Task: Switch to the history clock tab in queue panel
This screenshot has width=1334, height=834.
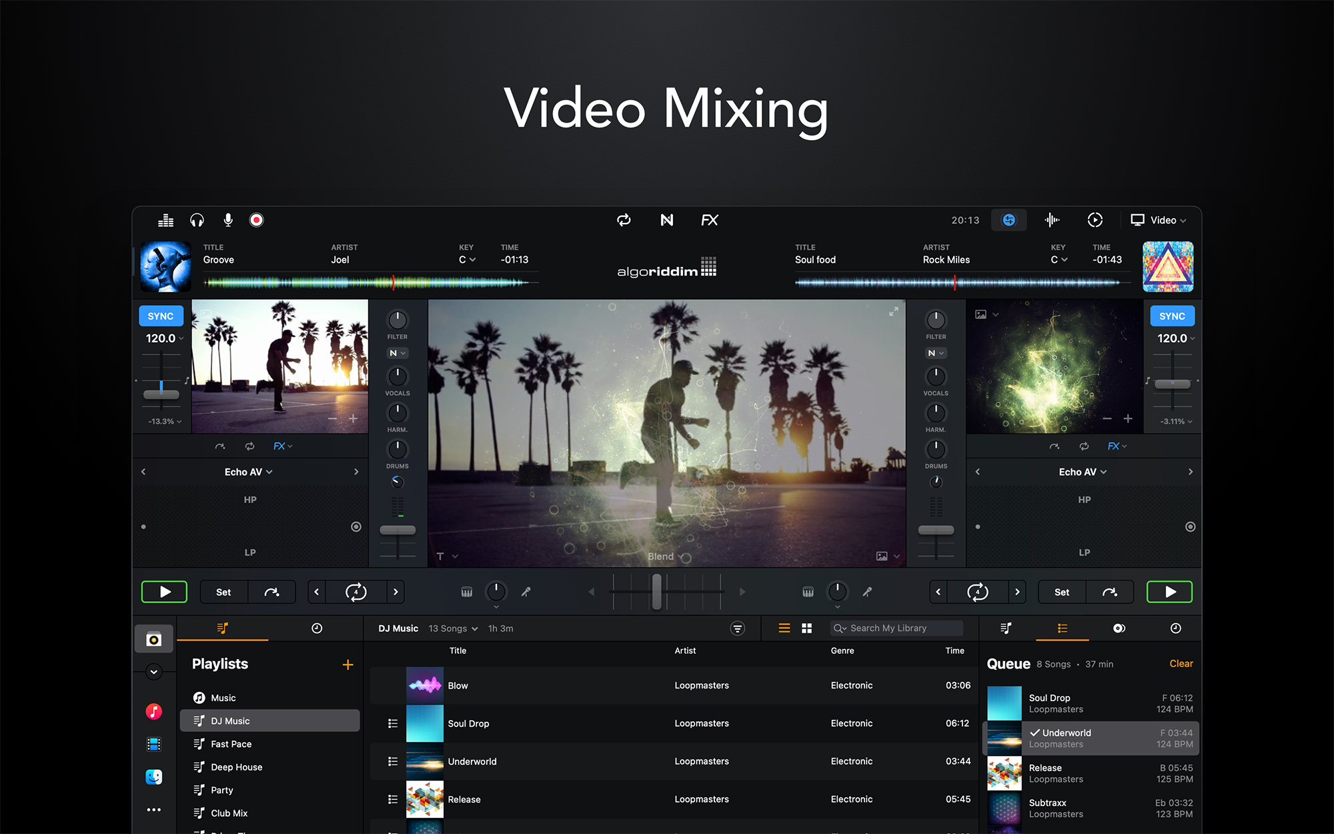Action: point(1175,629)
